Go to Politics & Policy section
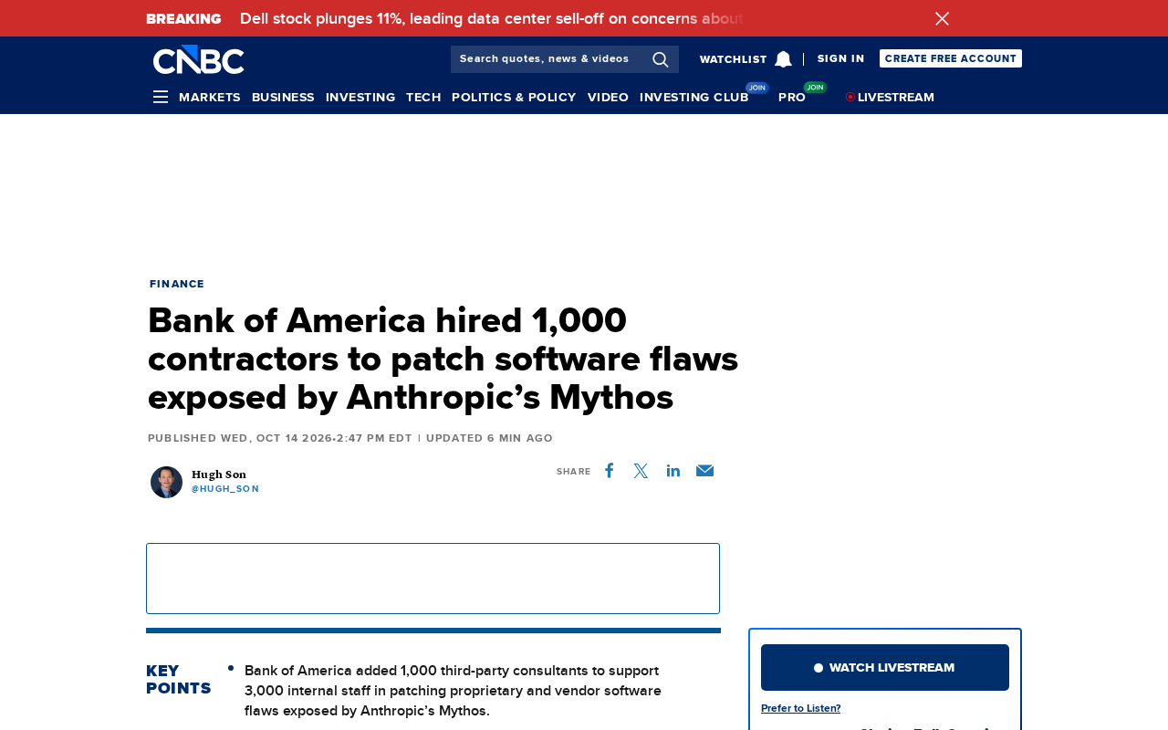 514,98
